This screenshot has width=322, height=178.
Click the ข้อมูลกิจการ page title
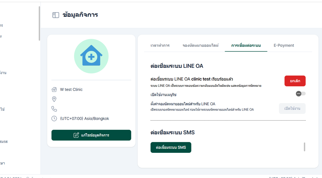click(80, 15)
